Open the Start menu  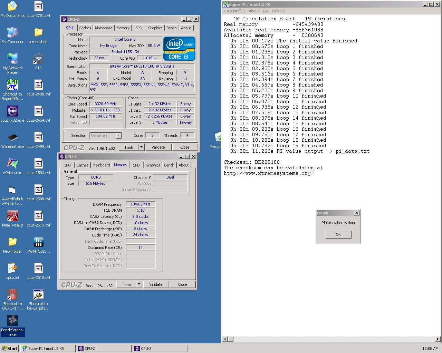point(9,349)
